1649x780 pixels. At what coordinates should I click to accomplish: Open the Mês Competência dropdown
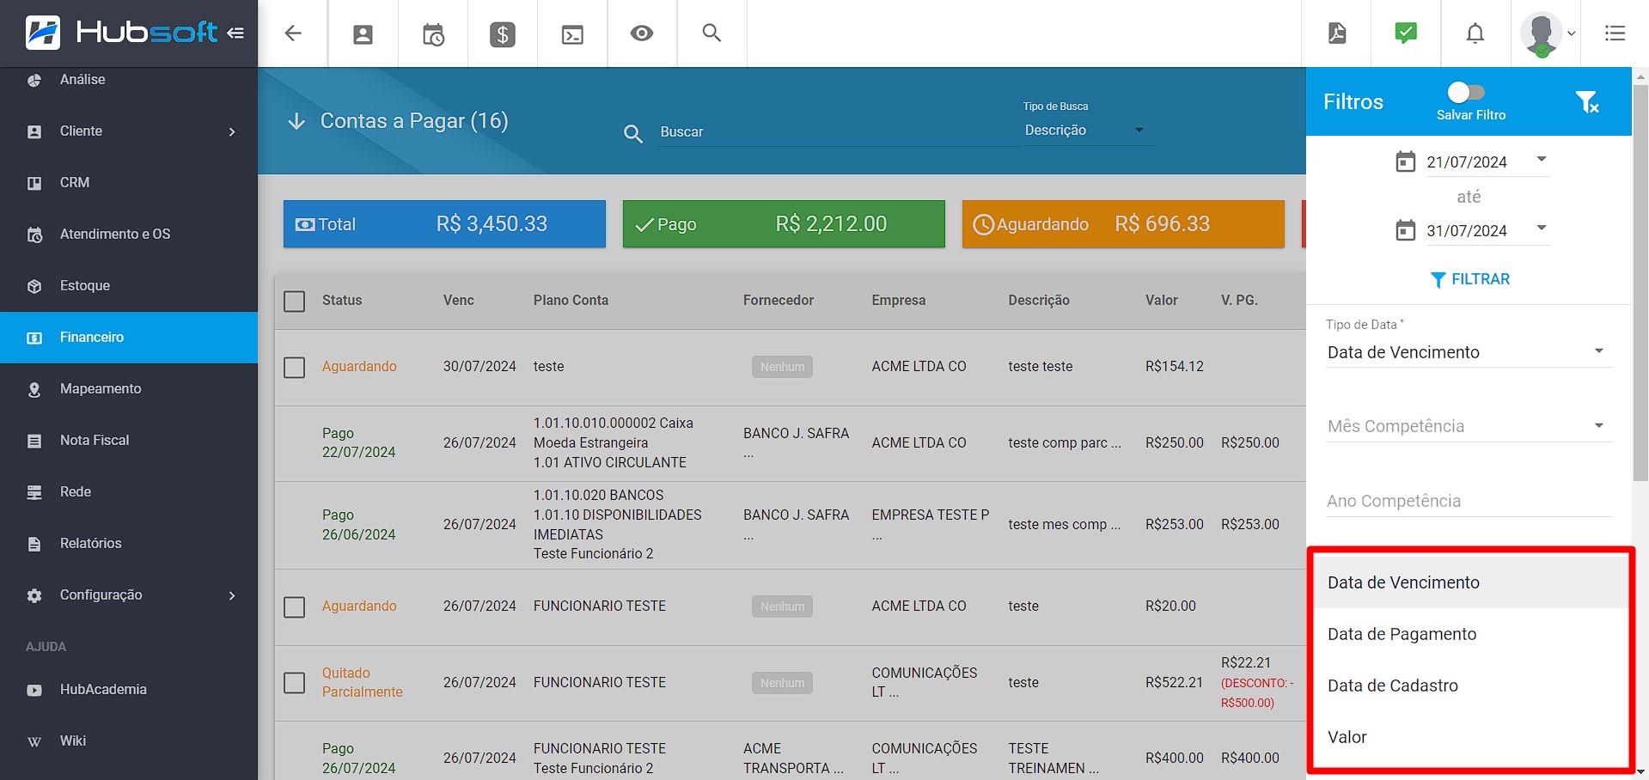(1469, 426)
